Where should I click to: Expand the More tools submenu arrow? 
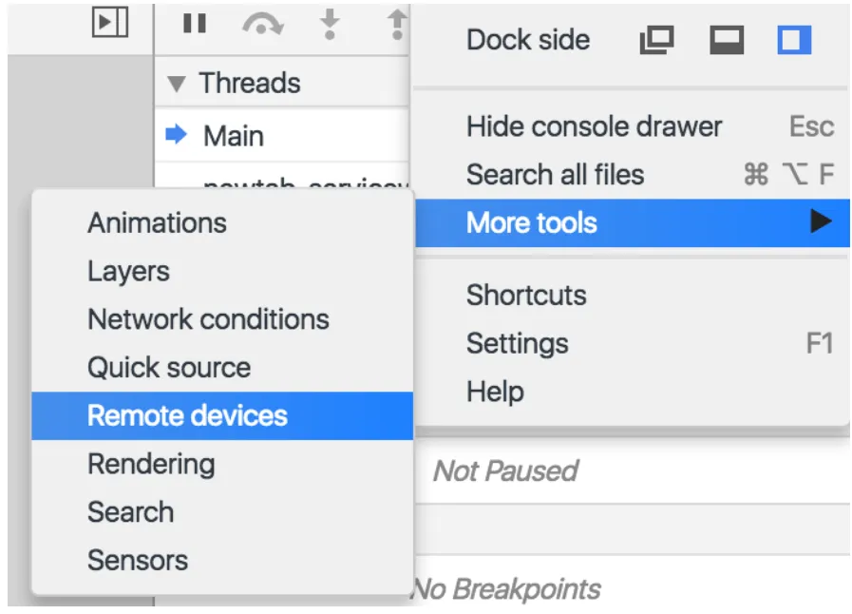[x=820, y=222]
